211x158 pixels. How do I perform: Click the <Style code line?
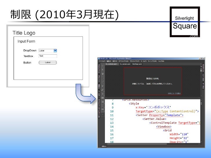pos(134,104)
